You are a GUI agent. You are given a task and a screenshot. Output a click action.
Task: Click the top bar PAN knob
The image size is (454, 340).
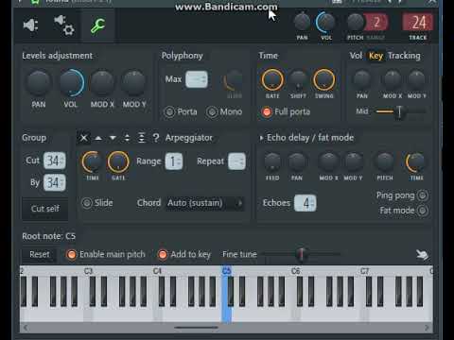(x=302, y=22)
